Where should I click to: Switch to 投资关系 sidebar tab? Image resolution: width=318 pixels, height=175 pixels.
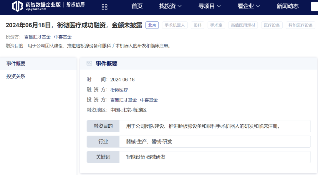click(16, 76)
